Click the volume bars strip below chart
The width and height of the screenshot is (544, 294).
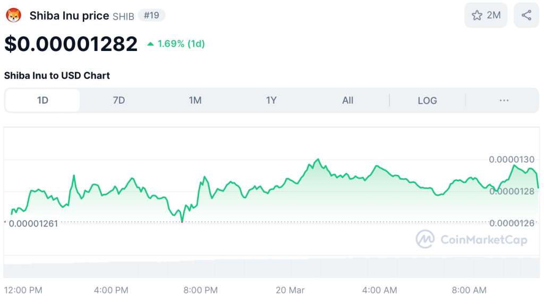click(x=271, y=267)
